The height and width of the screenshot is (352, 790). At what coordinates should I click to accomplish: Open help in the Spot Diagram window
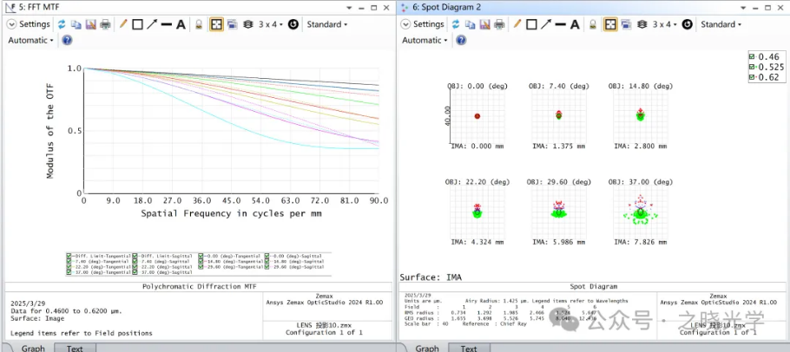(461, 40)
